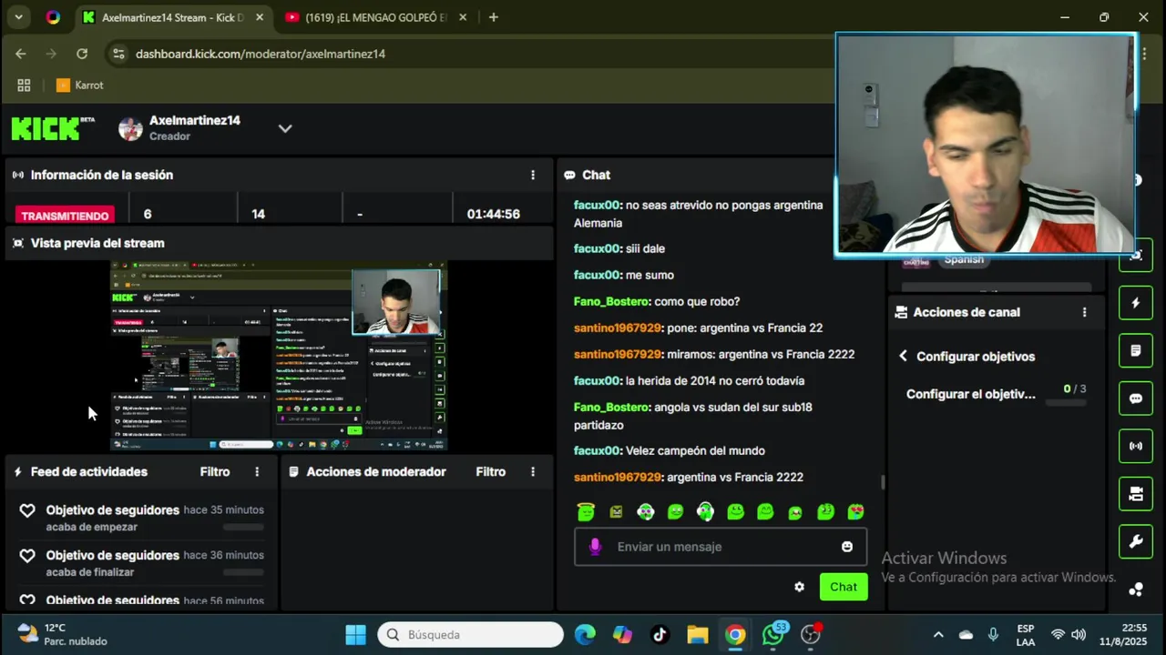Image resolution: width=1166 pixels, height=655 pixels.
Task: Click the purple microphone icon in chat input
Action: pos(595,547)
